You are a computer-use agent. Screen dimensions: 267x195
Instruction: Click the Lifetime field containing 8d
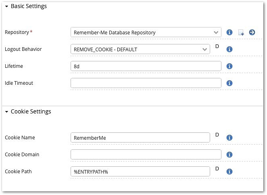click(x=146, y=66)
